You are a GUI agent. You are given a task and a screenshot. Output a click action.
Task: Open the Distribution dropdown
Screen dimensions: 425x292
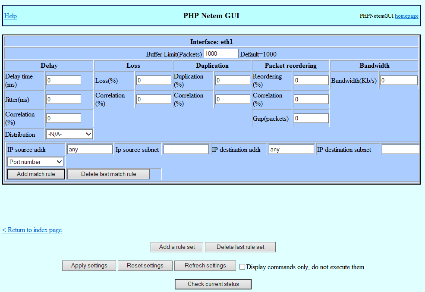point(69,134)
